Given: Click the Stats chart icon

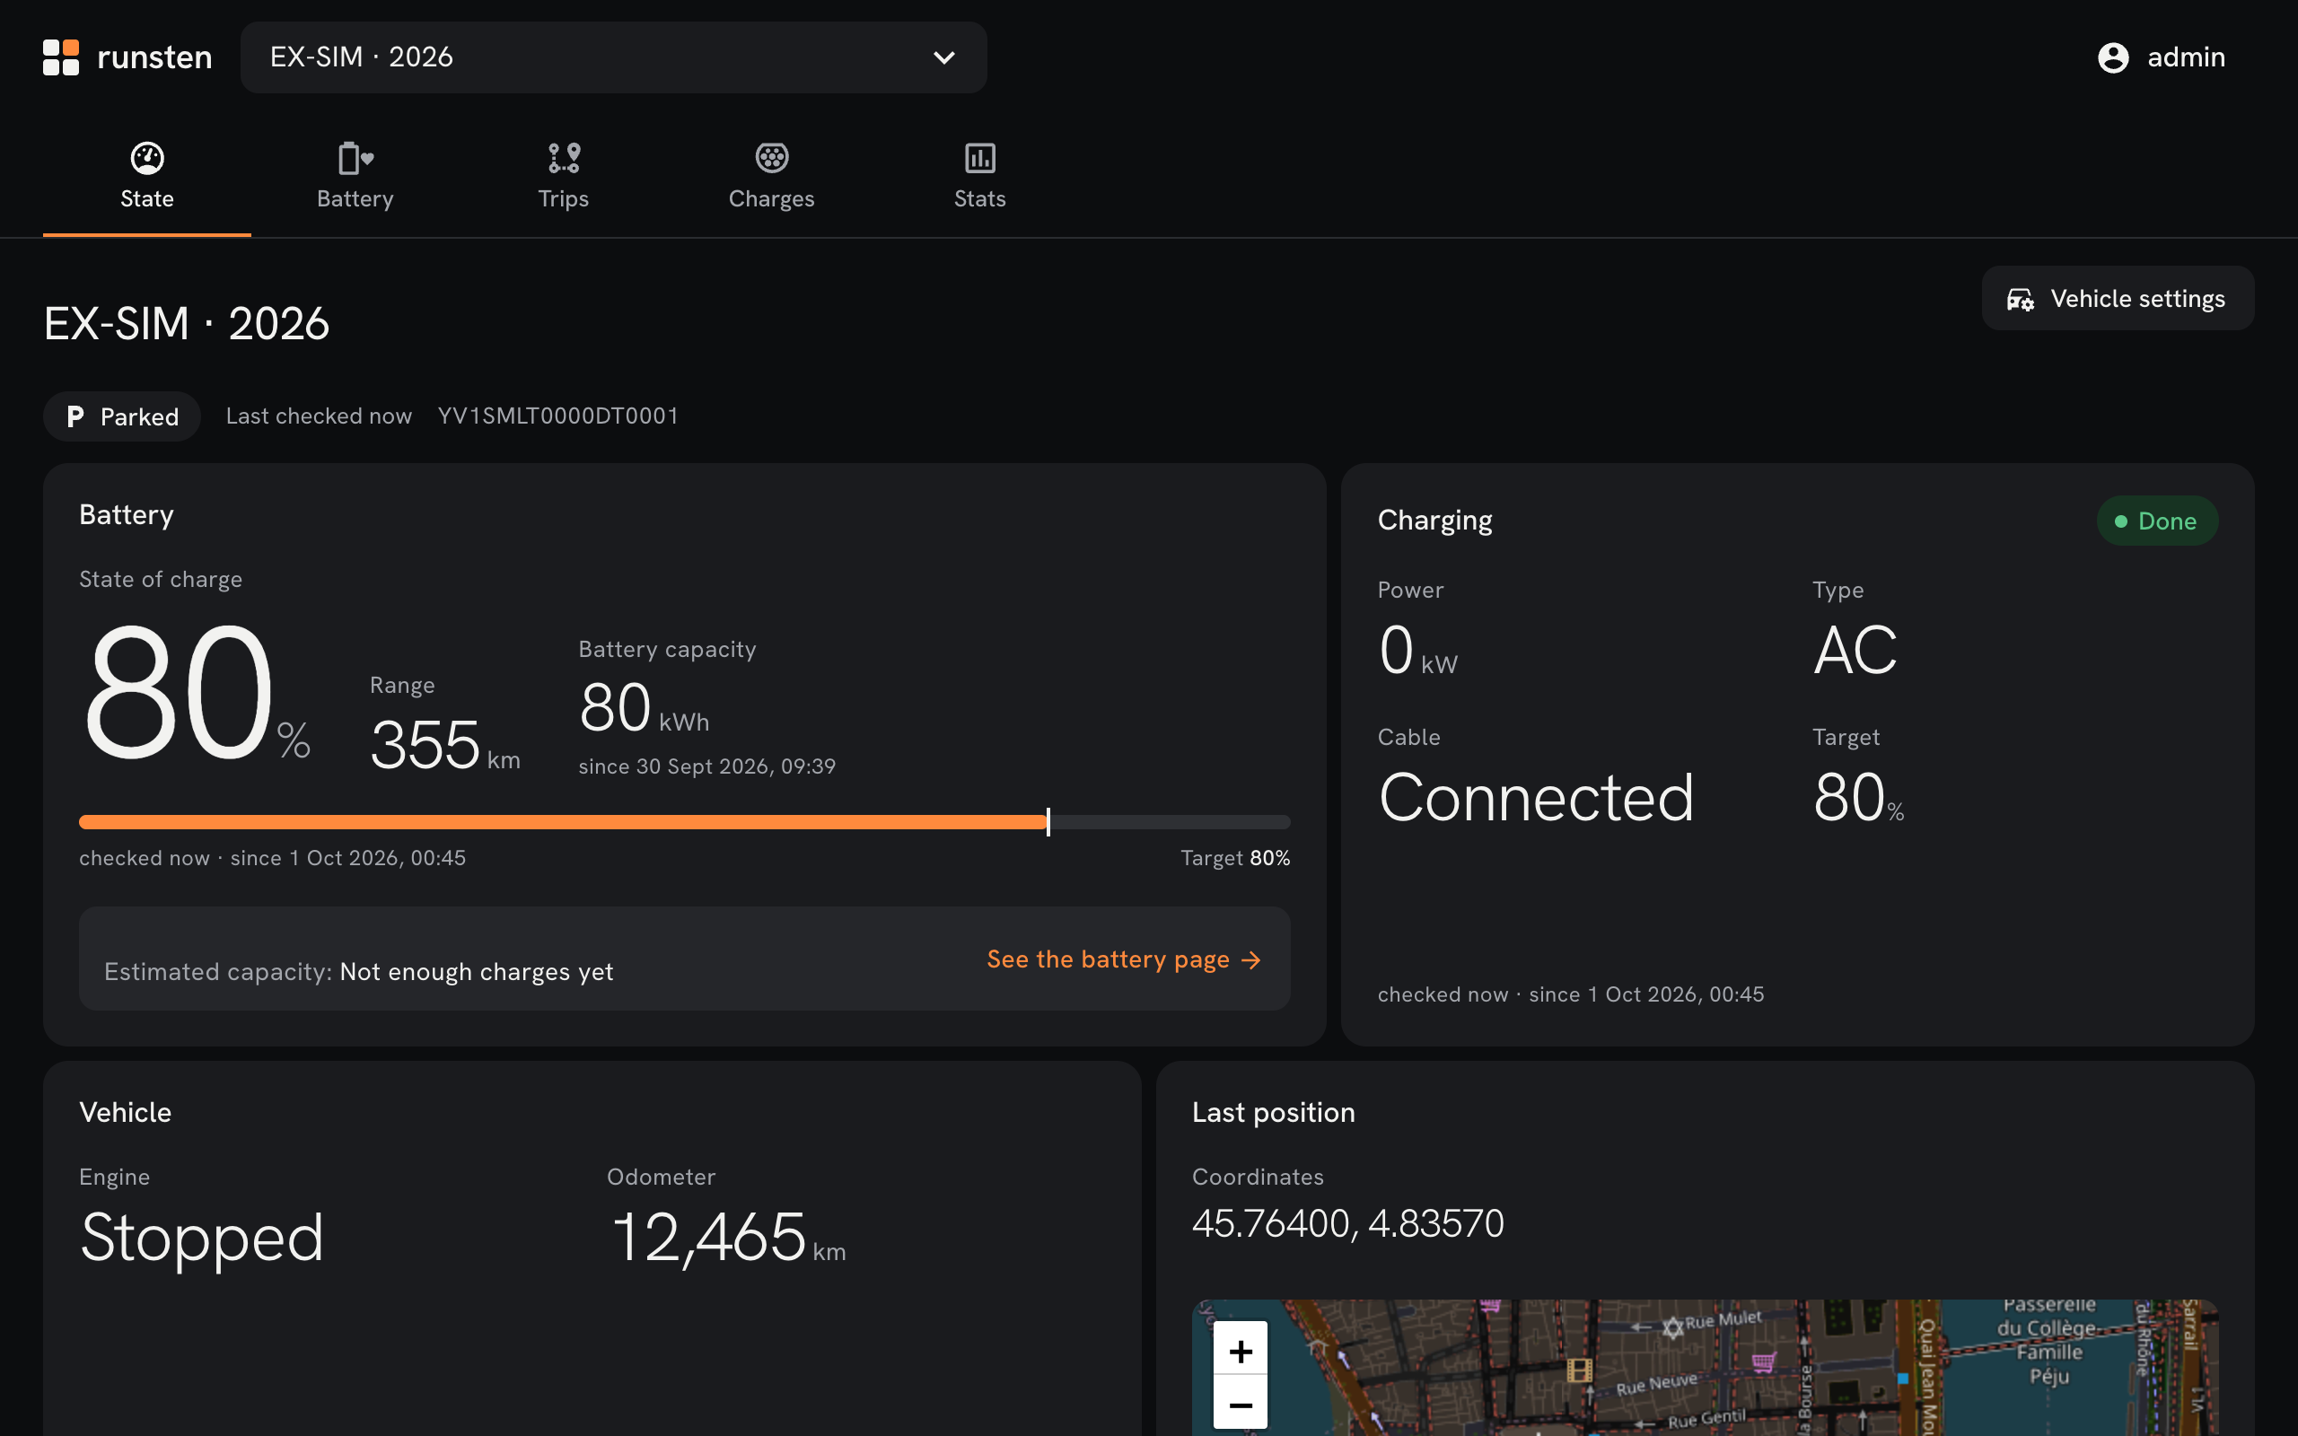Looking at the screenshot, I should tap(980, 158).
